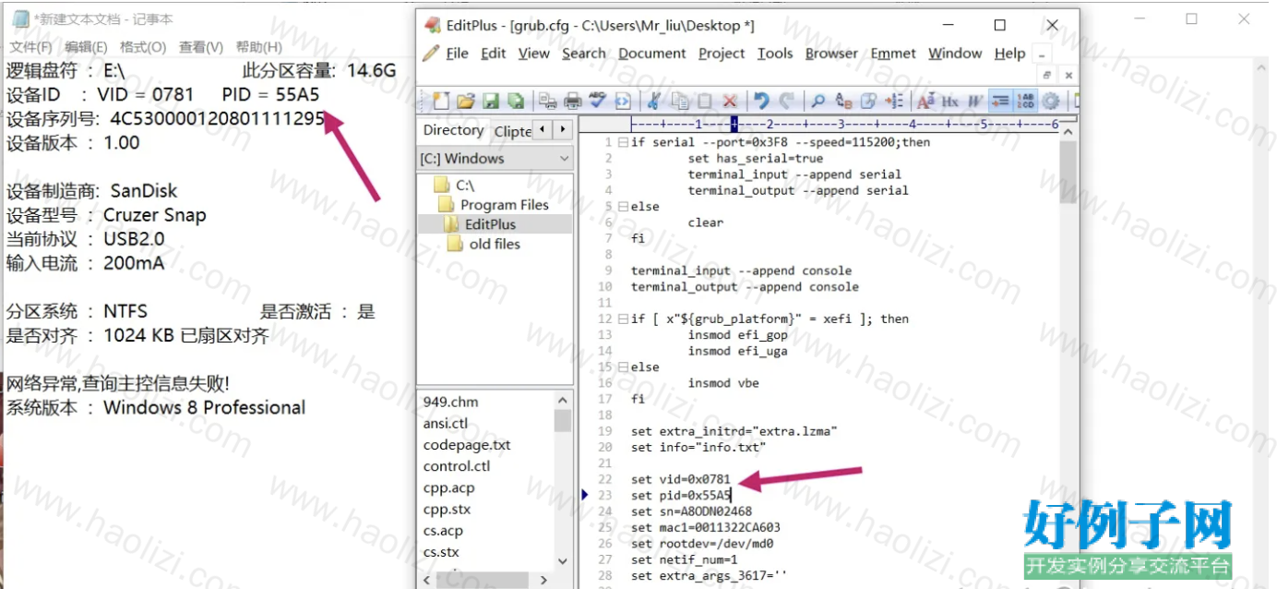Click the red X Delete icon
Viewport: 1277px width, 589px height.
point(730,101)
